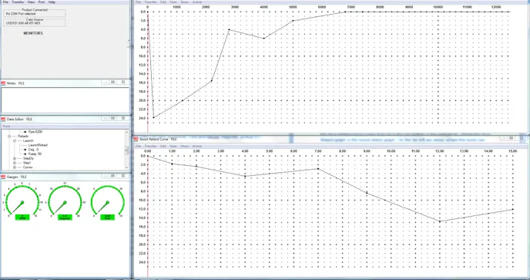Click the MONITORS label

point(33,33)
